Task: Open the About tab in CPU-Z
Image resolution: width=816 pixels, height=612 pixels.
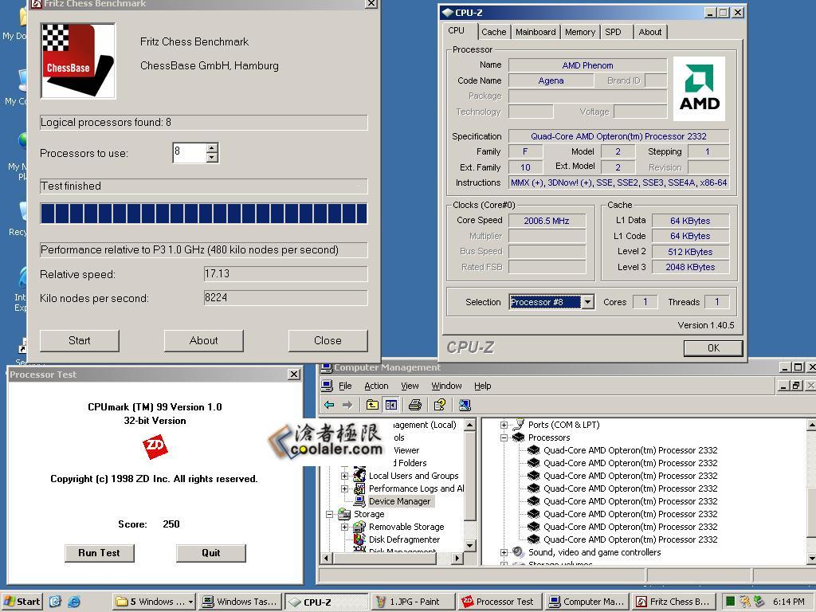Action: [x=650, y=32]
